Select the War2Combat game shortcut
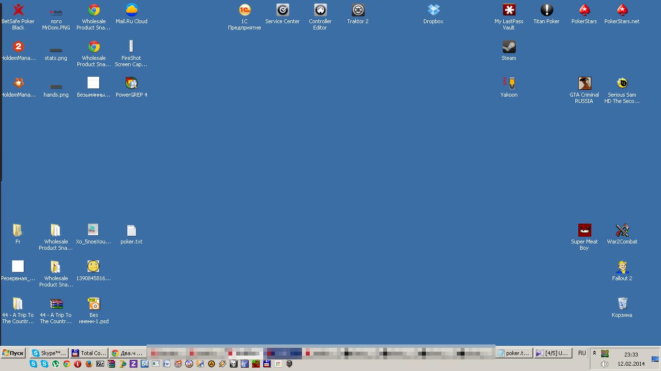661x371 pixels. (x=622, y=234)
